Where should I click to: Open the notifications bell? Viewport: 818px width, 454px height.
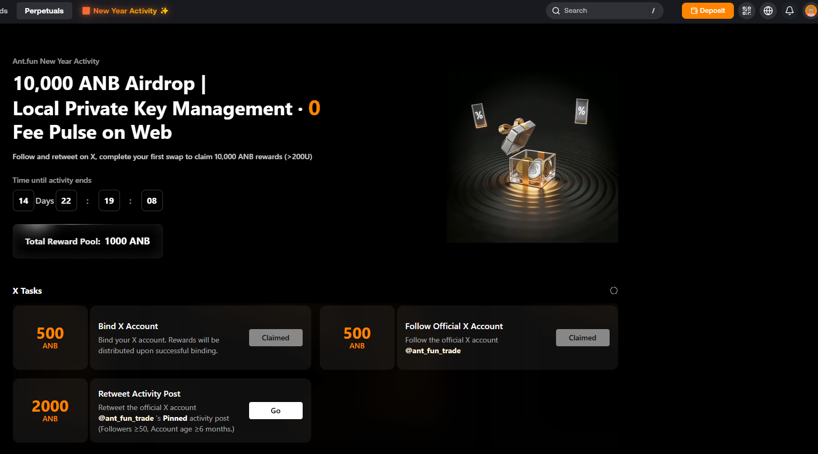click(x=790, y=11)
